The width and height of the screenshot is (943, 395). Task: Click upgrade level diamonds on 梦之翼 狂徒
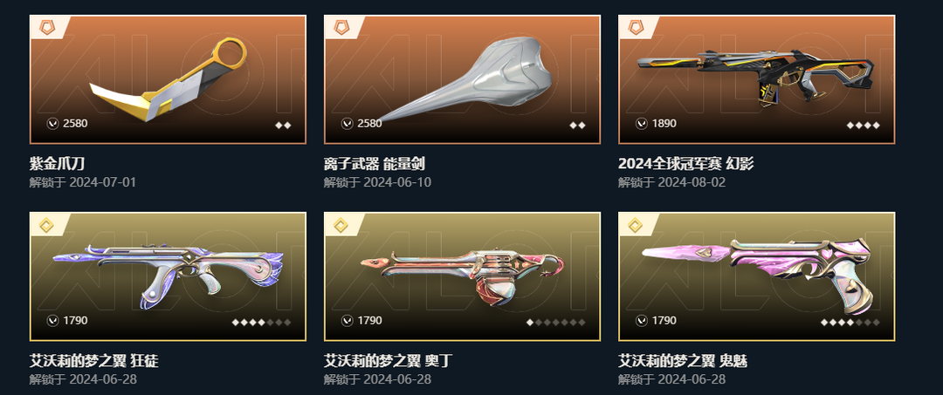pyautogui.click(x=262, y=323)
